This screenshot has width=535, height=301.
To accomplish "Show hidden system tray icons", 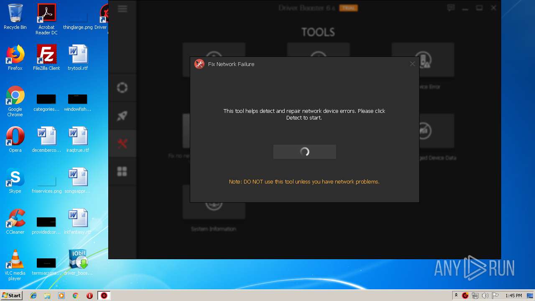I will [456, 296].
